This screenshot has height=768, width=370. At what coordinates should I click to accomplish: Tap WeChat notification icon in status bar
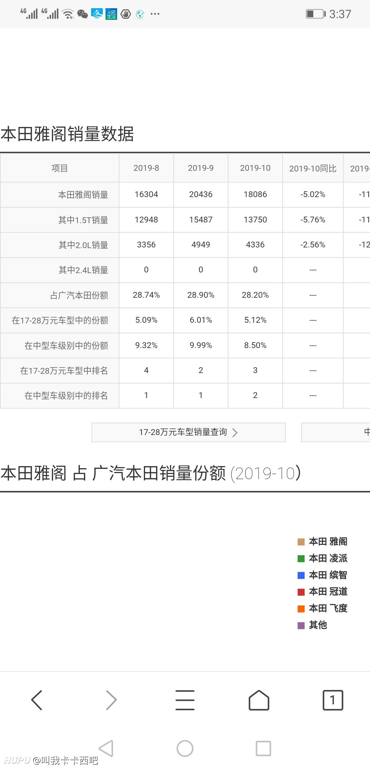83,14
